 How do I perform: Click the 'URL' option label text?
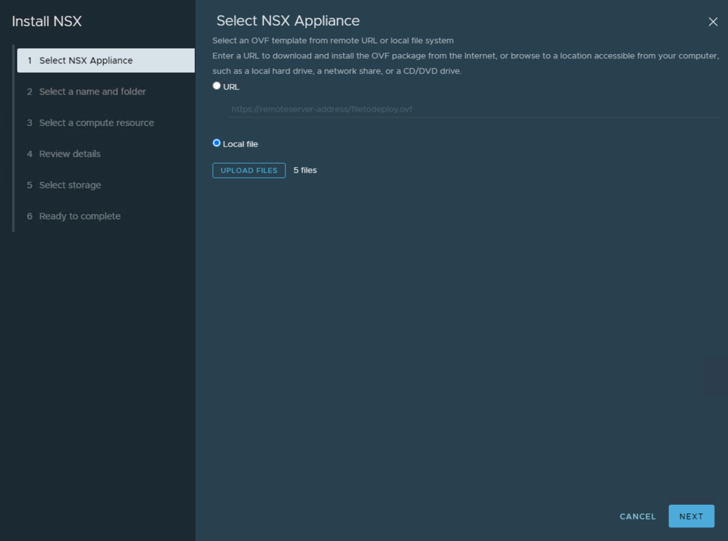[231, 87]
